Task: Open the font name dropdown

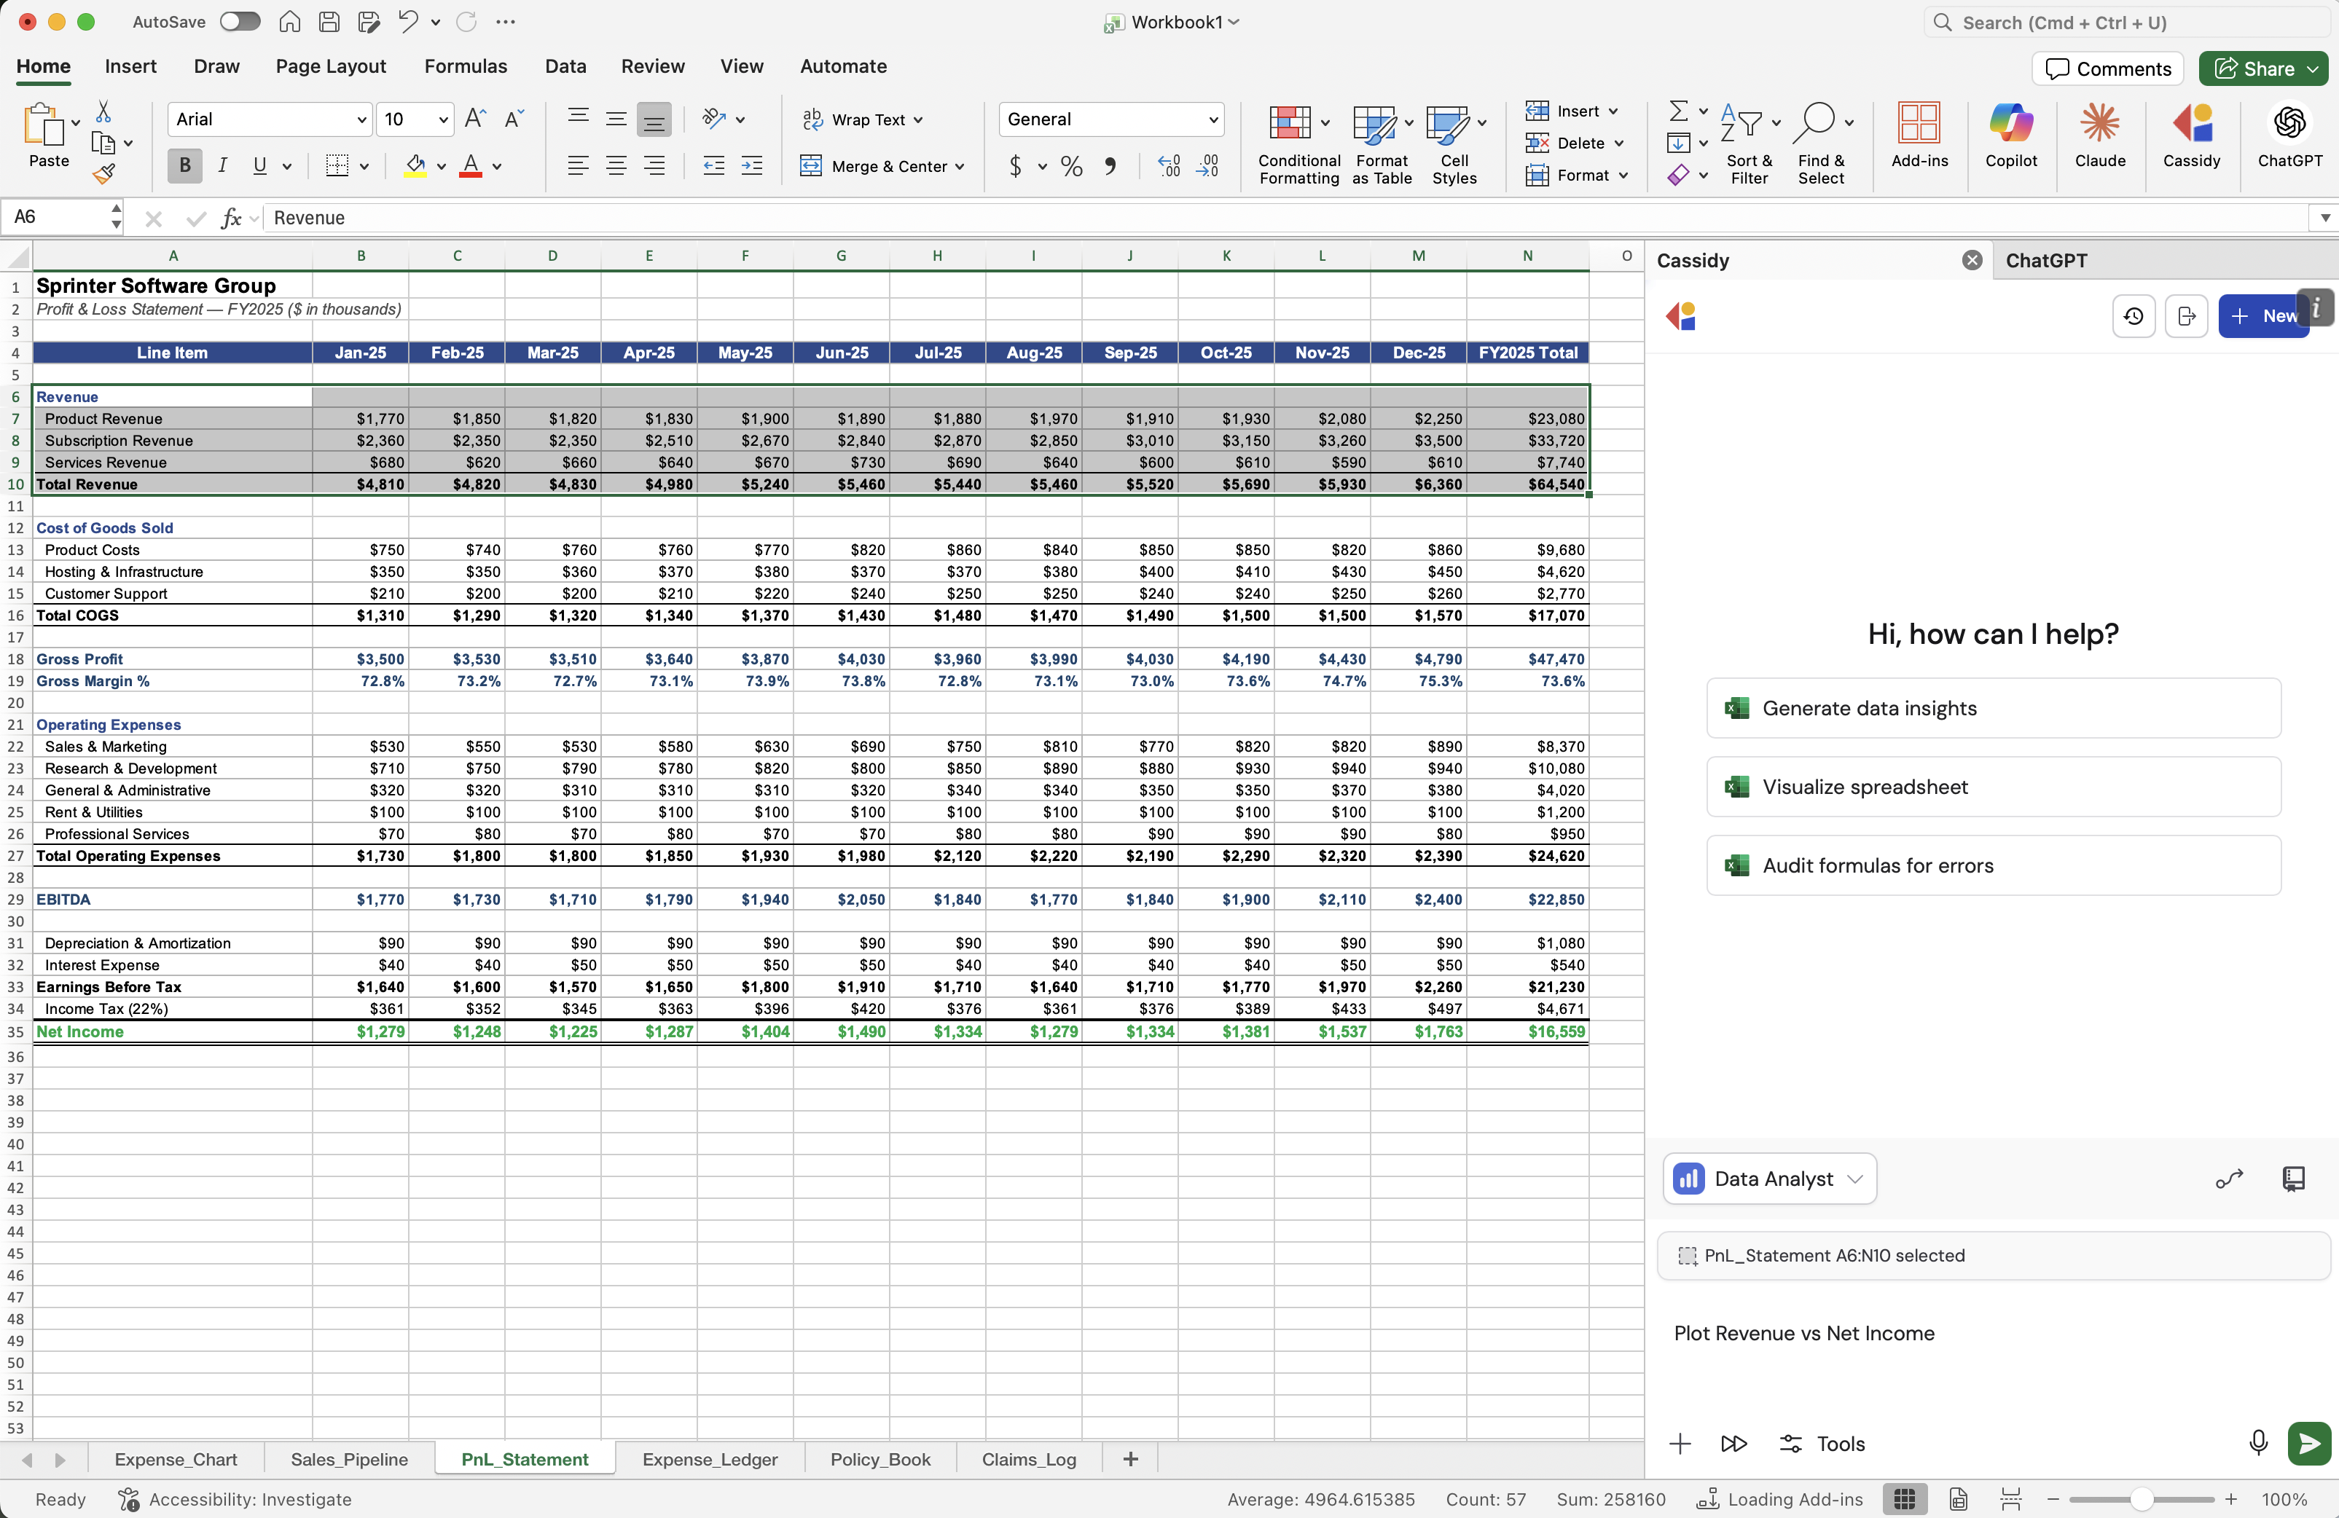Action: coord(361,119)
